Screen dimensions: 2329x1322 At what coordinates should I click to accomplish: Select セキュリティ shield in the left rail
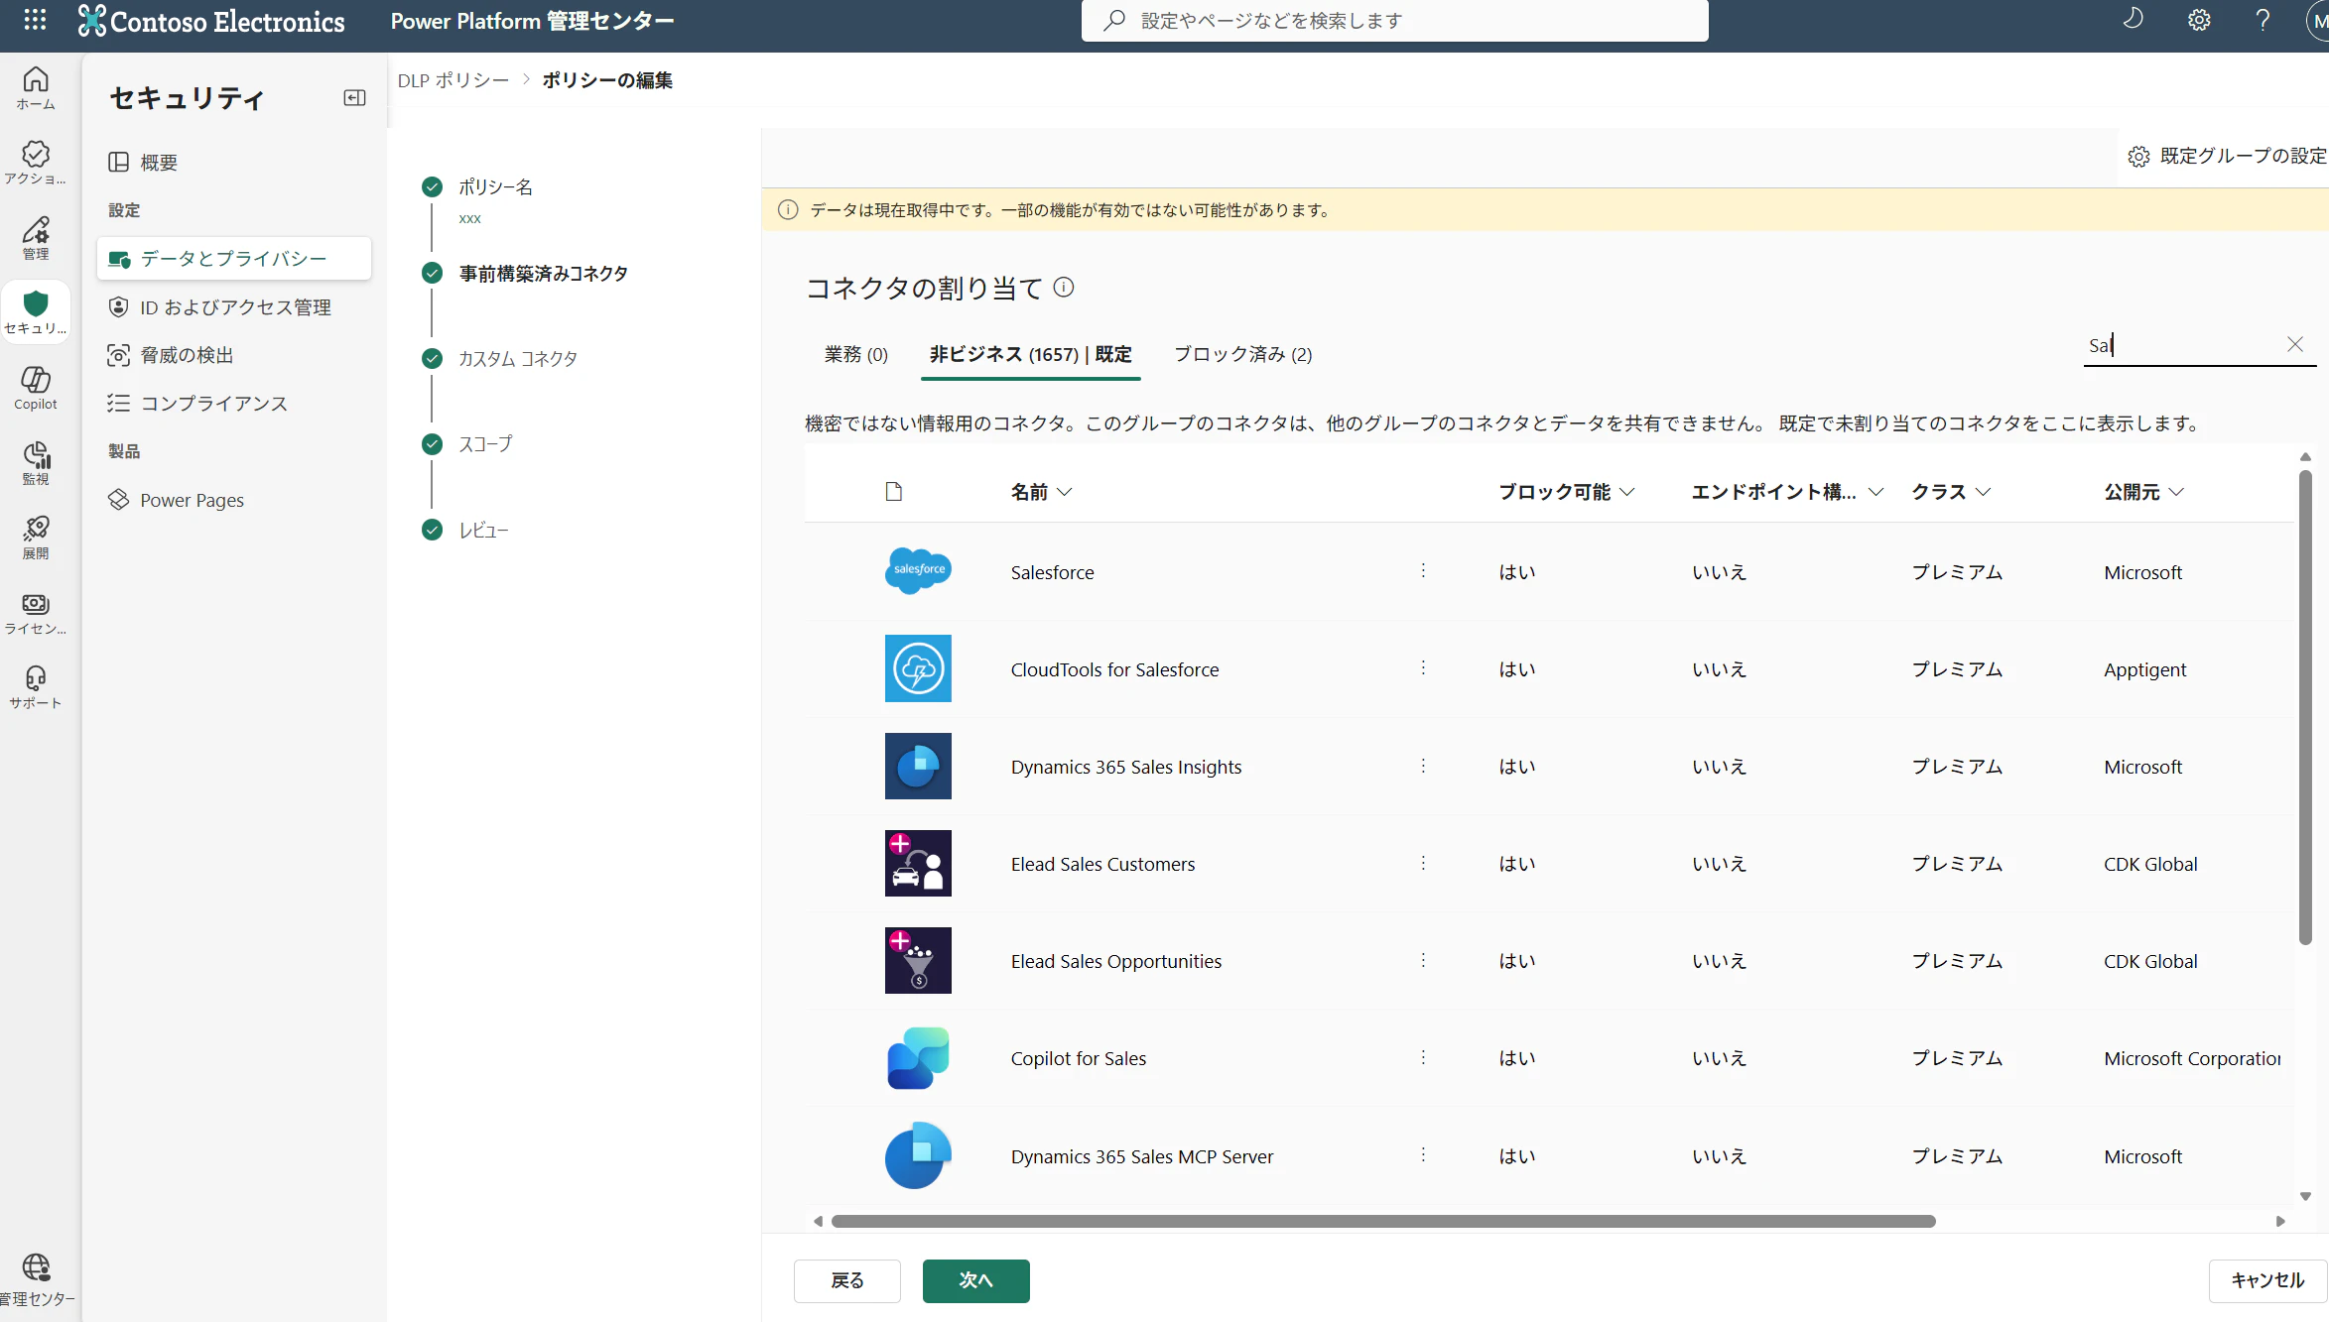pyautogui.click(x=36, y=311)
